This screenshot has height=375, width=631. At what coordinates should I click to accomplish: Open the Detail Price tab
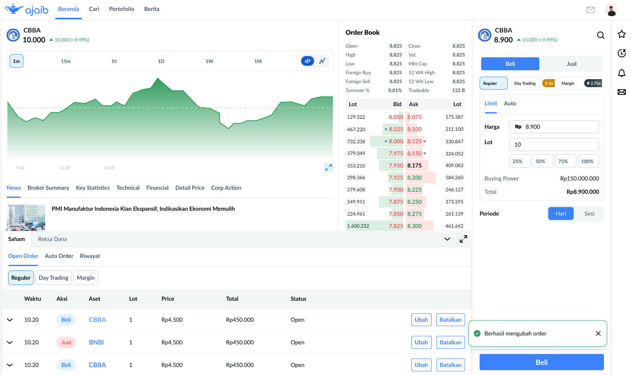[190, 188]
